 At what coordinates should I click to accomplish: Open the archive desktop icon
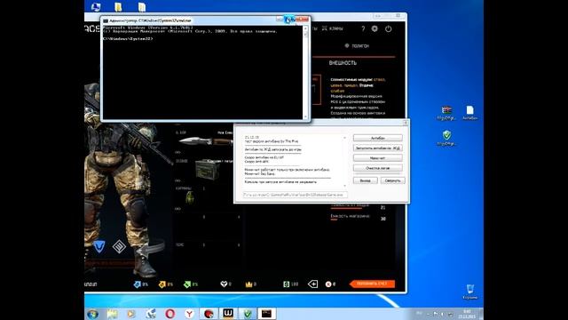click(x=446, y=113)
